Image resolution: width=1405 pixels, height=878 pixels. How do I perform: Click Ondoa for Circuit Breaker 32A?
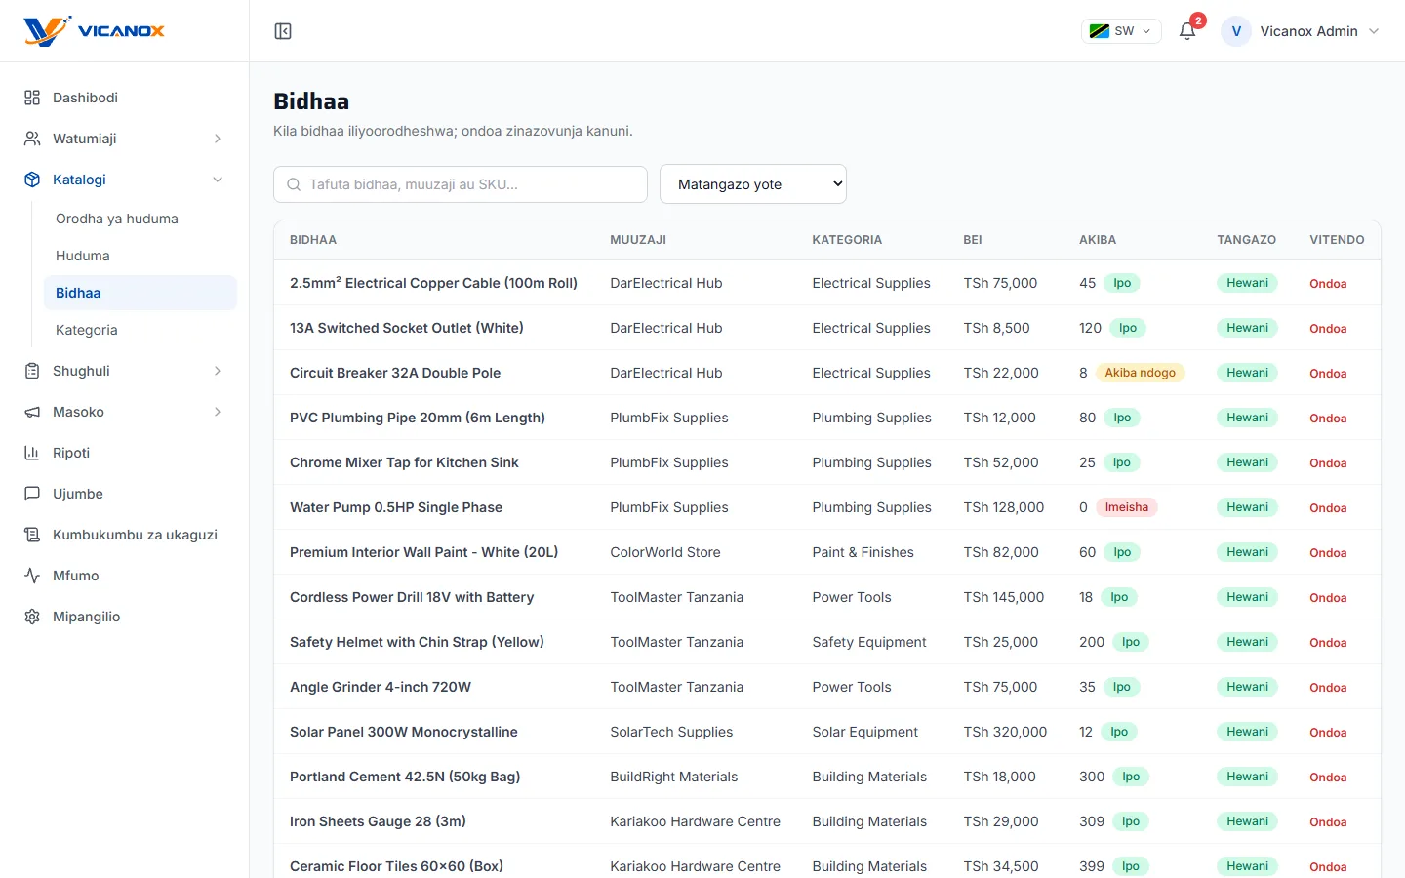1328,374
